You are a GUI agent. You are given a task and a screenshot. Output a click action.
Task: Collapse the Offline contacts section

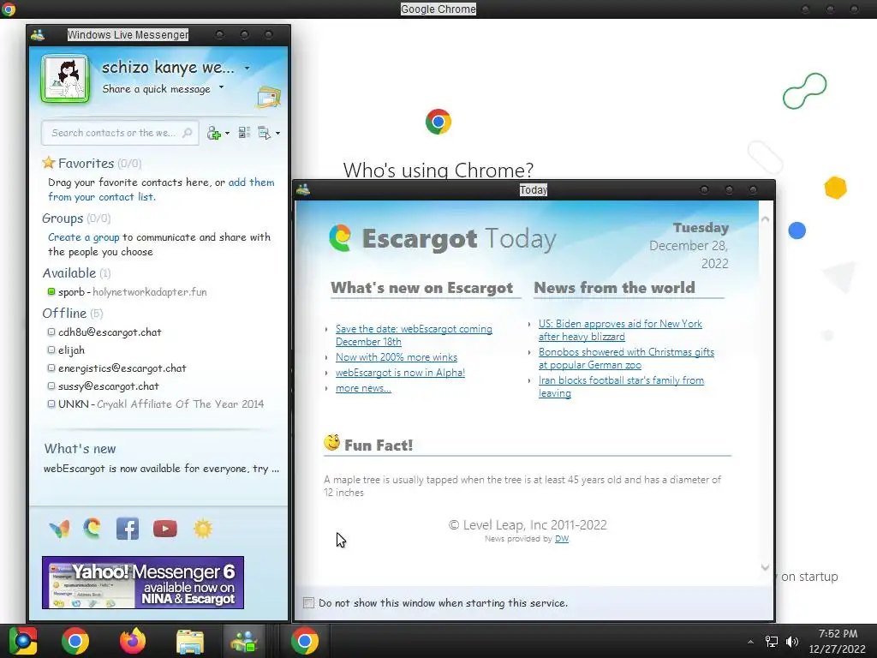(73, 314)
